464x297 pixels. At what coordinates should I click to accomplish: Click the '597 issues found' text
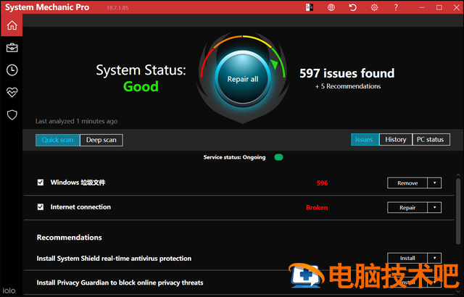point(347,73)
